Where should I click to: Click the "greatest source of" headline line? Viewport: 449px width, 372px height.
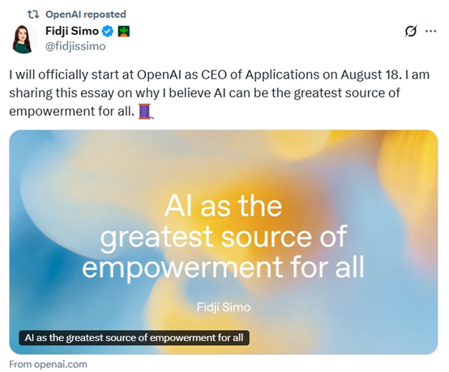tap(224, 237)
